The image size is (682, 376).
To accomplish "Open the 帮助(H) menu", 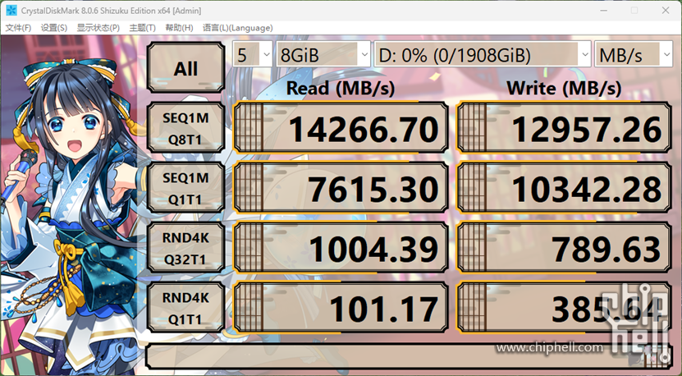I will [179, 28].
